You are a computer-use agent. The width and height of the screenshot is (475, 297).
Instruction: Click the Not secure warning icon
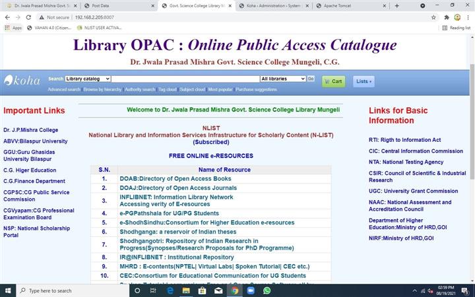point(42,17)
